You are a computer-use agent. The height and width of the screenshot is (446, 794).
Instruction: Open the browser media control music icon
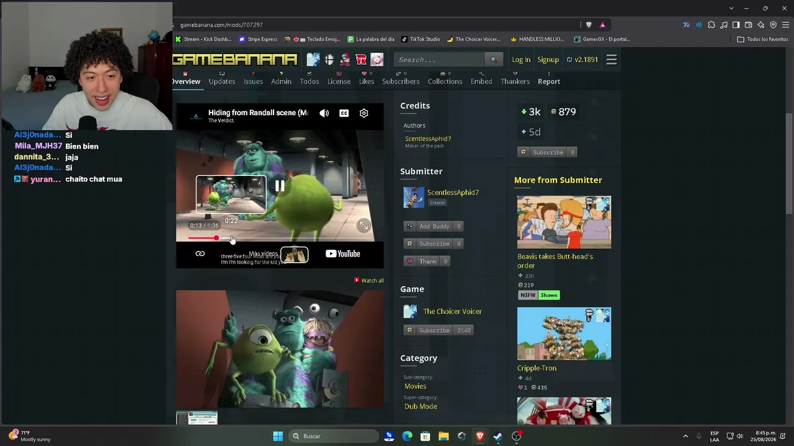click(x=723, y=25)
